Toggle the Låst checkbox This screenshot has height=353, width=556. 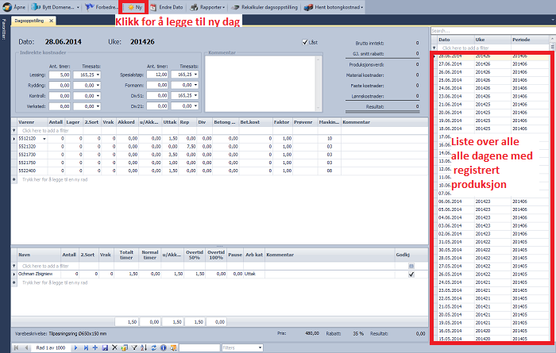pos(305,42)
